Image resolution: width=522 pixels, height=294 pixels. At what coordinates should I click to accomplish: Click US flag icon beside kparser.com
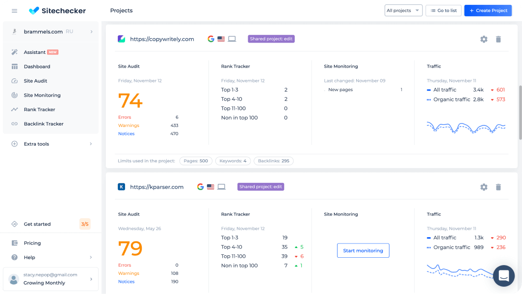tap(210, 187)
